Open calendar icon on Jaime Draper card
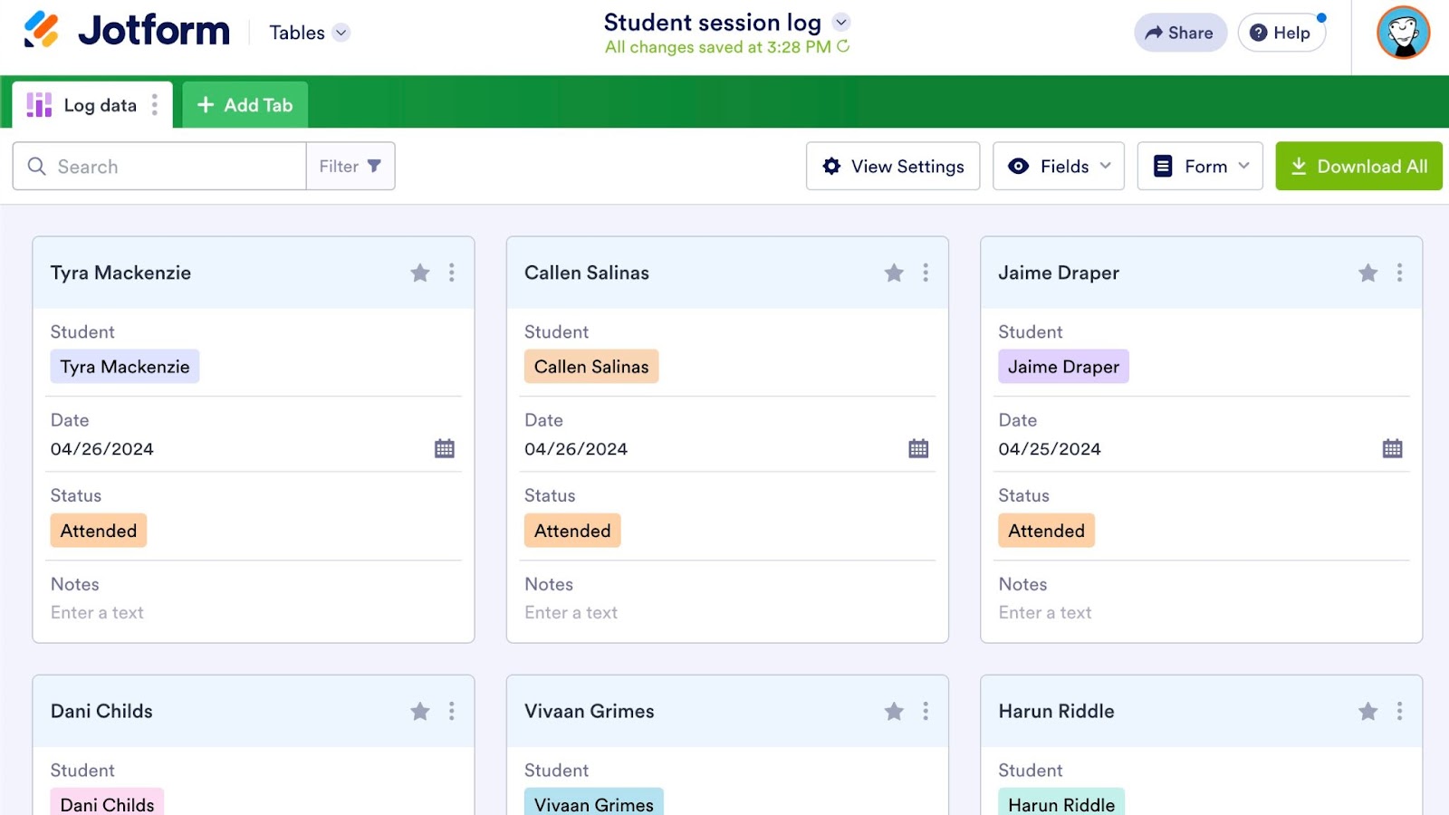Screen dimensions: 1449x815 [x=1392, y=448]
